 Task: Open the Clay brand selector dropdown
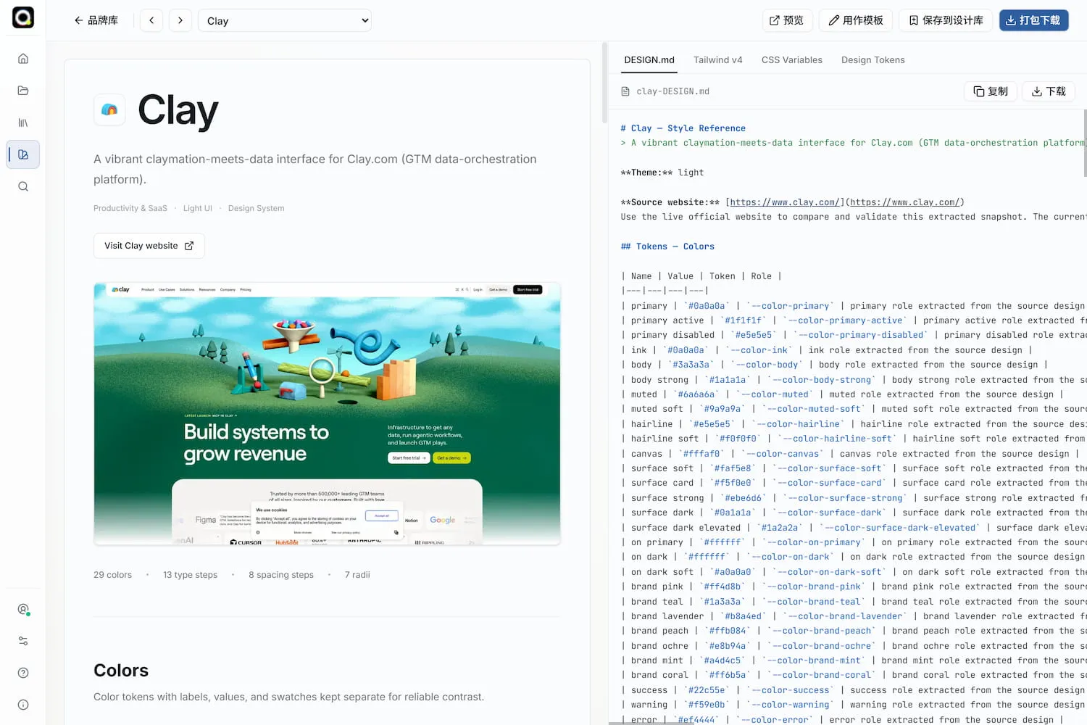(x=285, y=20)
